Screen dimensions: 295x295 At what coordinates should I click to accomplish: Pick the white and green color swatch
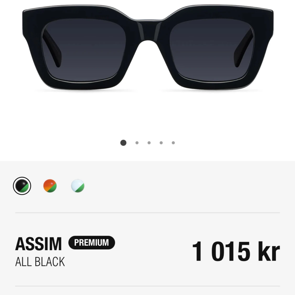pyautogui.click(x=78, y=186)
